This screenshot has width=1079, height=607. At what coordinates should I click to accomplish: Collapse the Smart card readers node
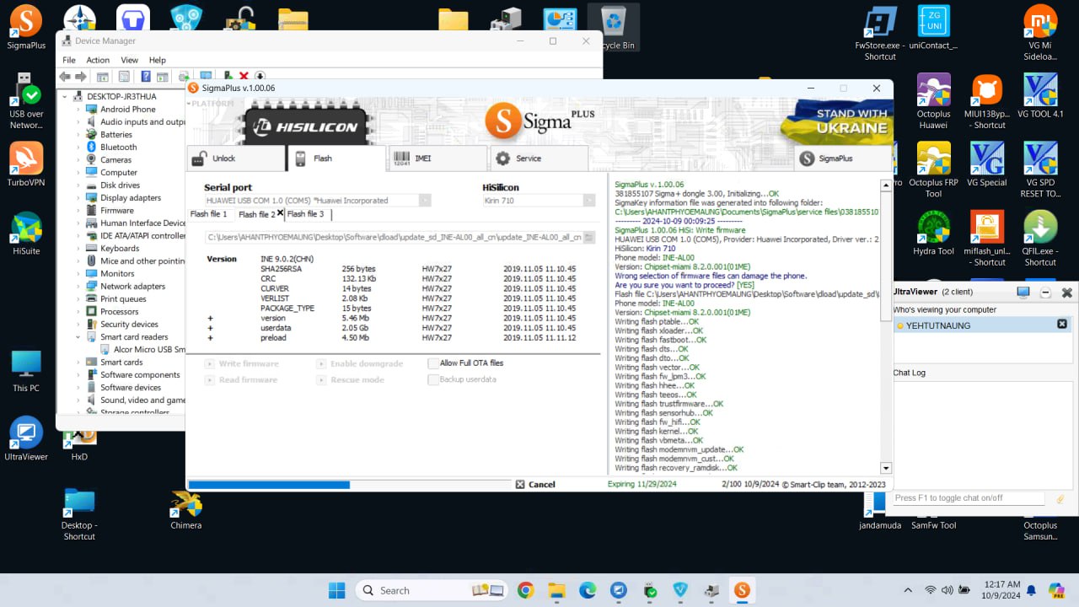(x=79, y=336)
